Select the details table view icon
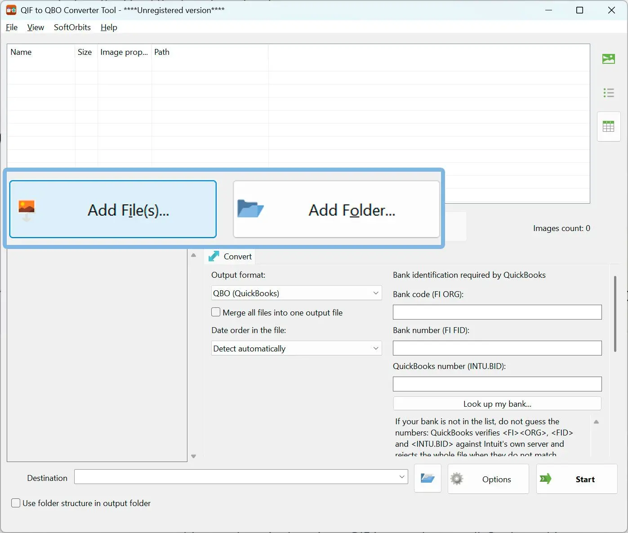 (608, 126)
